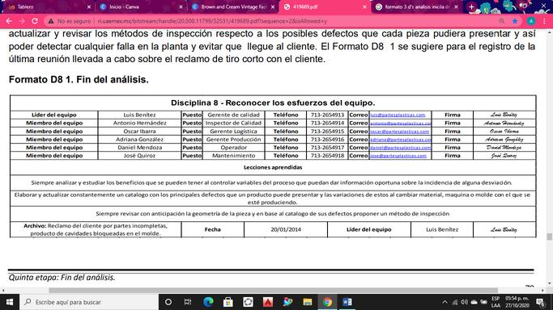Open Microsoft Store from the taskbar
This screenshot has width=553, height=310.
click(228, 302)
